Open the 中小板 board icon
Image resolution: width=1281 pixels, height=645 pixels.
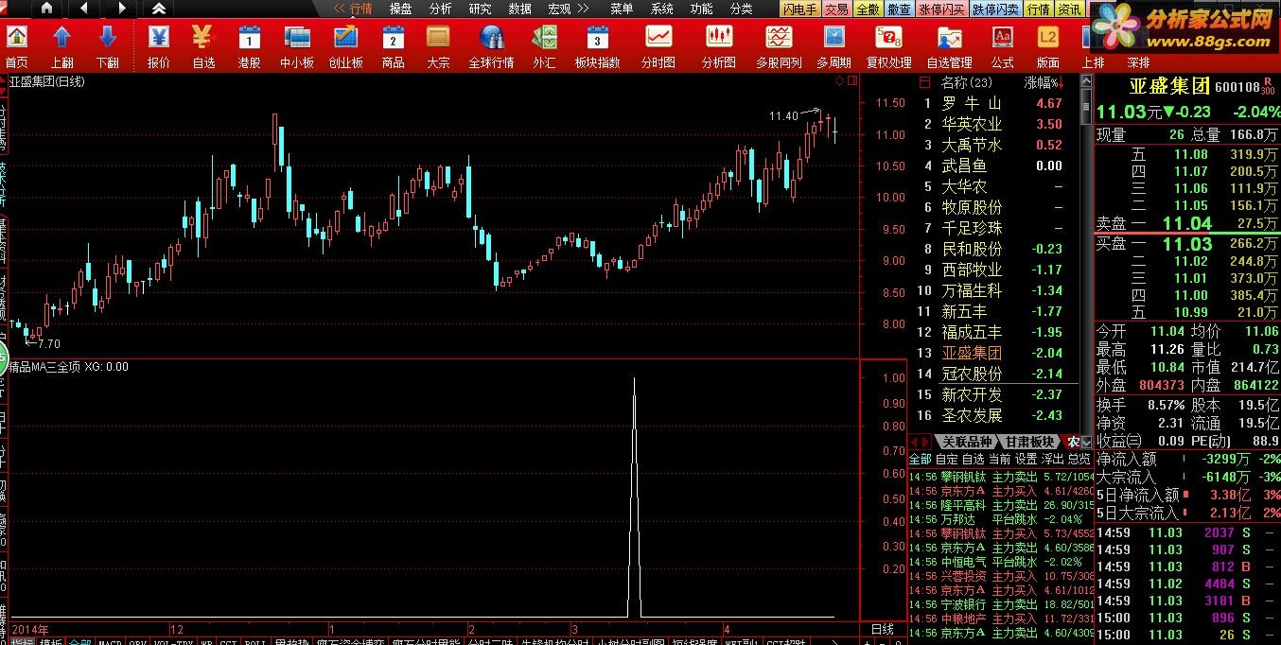pyautogui.click(x=296, y=47)
